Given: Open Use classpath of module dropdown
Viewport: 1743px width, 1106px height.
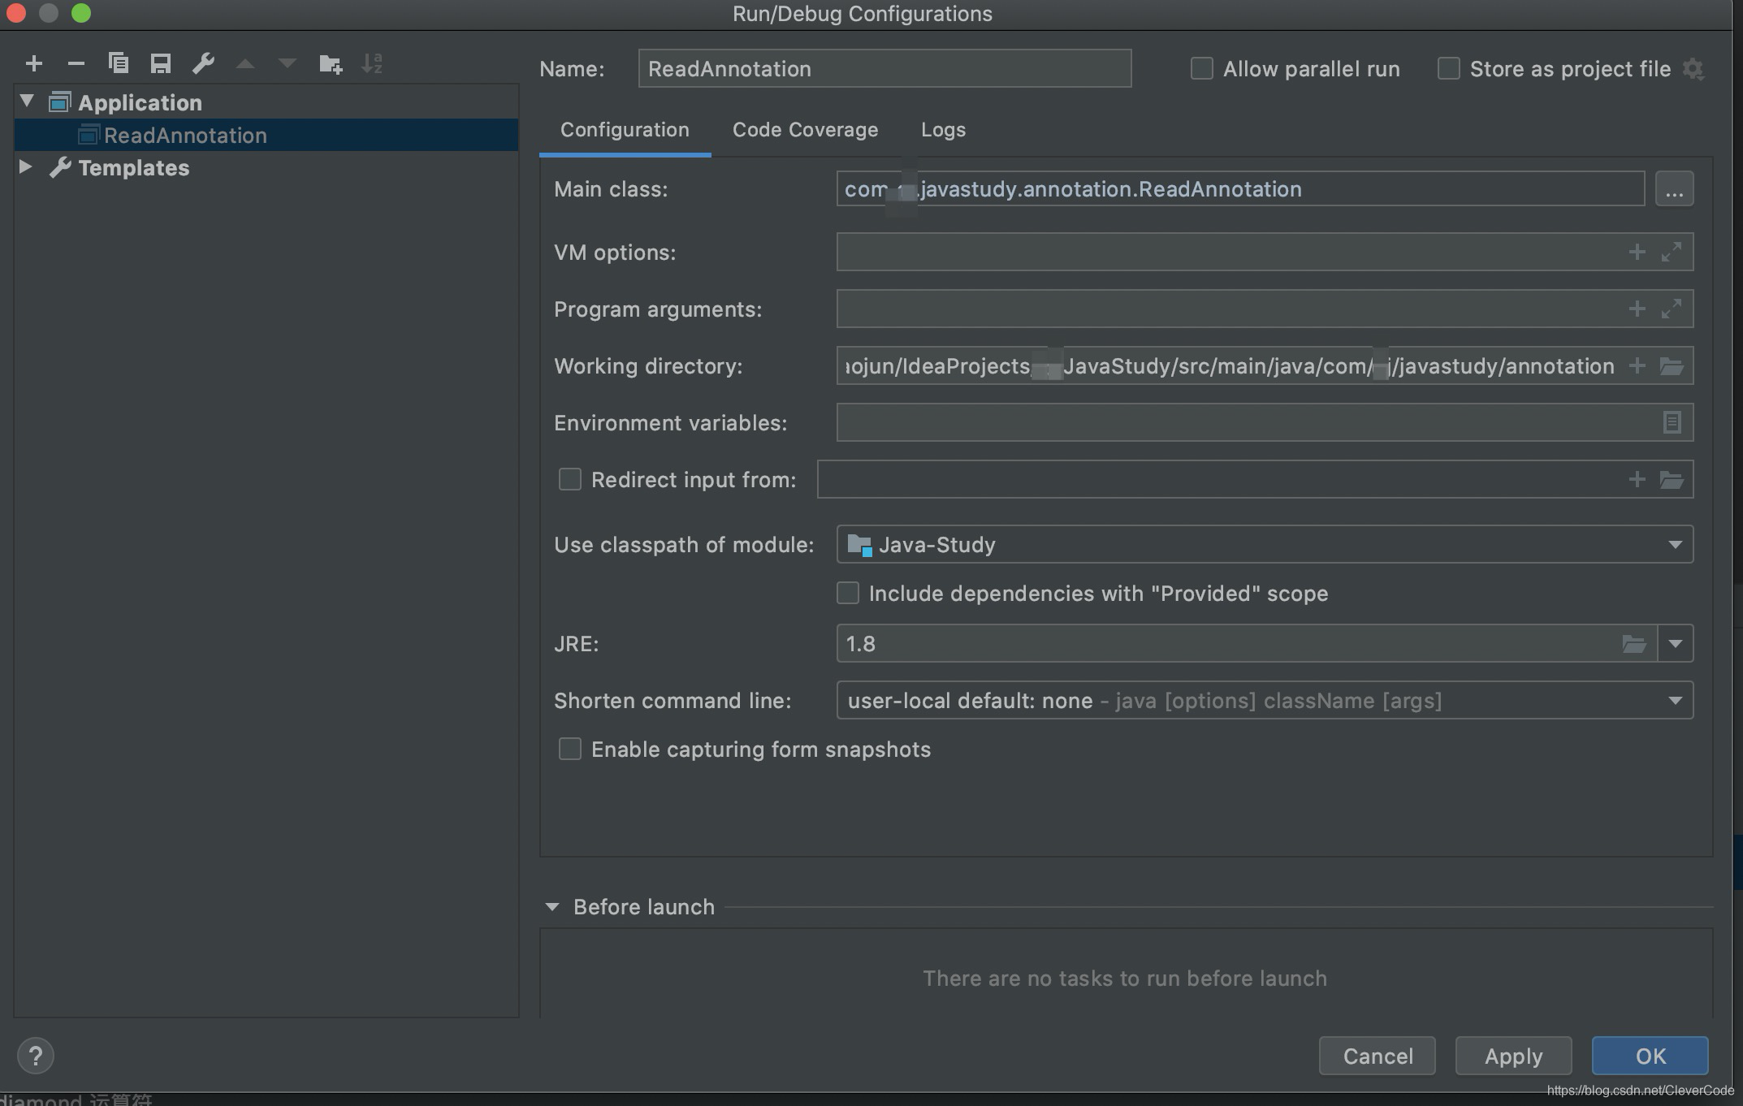Looking at the screenshot, I should 1674,545.
